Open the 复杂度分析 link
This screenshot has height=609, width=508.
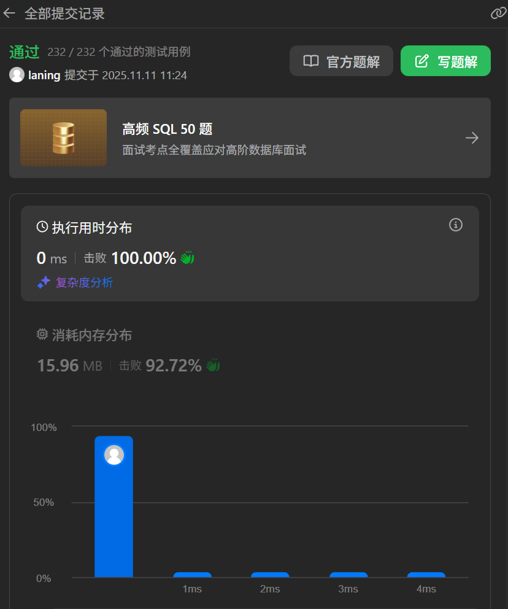click(x=84, y=282)
